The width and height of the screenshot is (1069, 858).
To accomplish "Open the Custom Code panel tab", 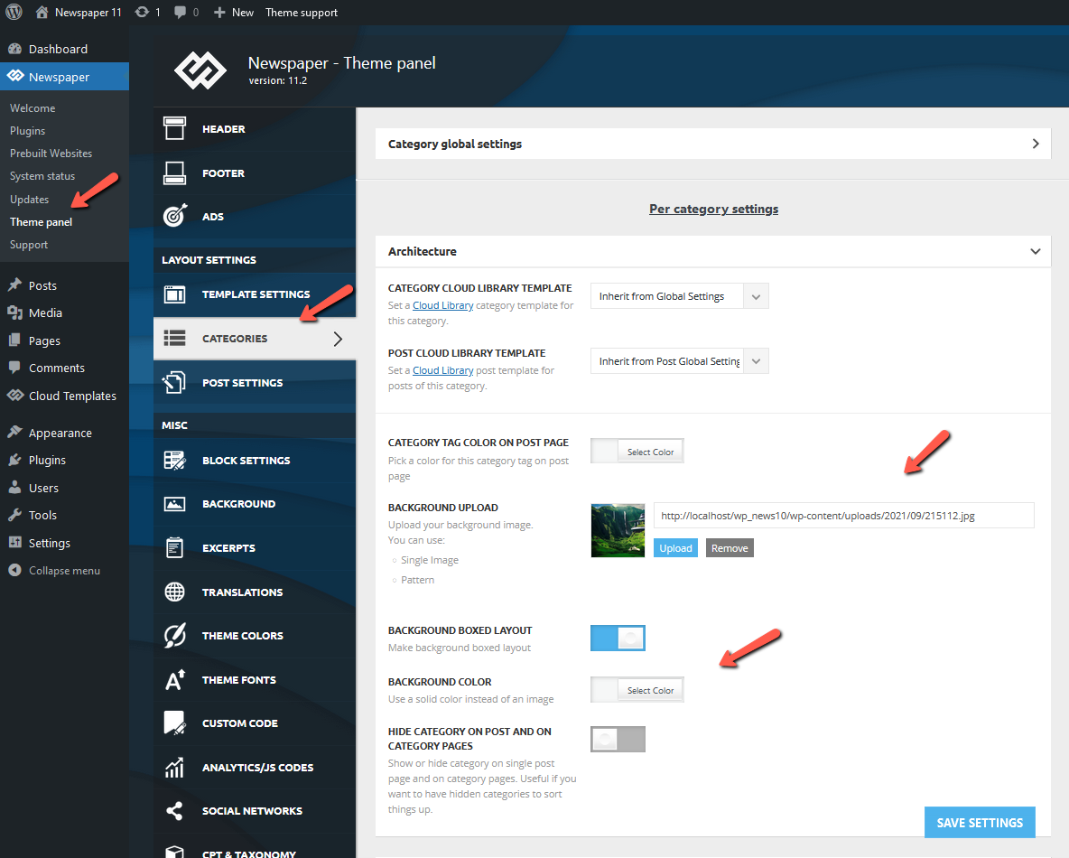I will 255,723.
